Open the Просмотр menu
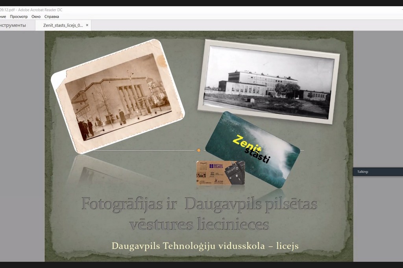The height and width of the screenshot is (268, 403). click(19, 16)
